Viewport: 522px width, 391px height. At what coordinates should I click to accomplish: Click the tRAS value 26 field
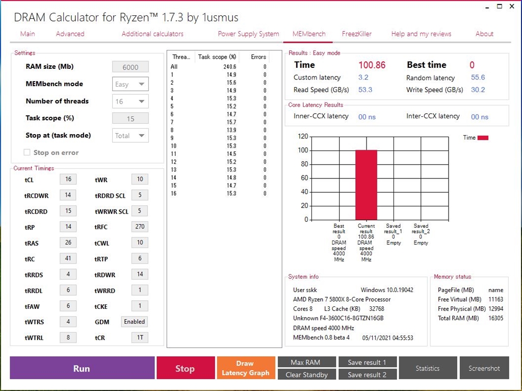pos(68,243)
